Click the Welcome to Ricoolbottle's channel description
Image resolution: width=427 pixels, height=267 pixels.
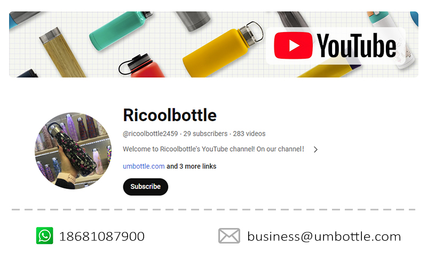[213, 149]
